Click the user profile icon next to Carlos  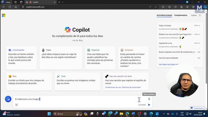point(200,15)
